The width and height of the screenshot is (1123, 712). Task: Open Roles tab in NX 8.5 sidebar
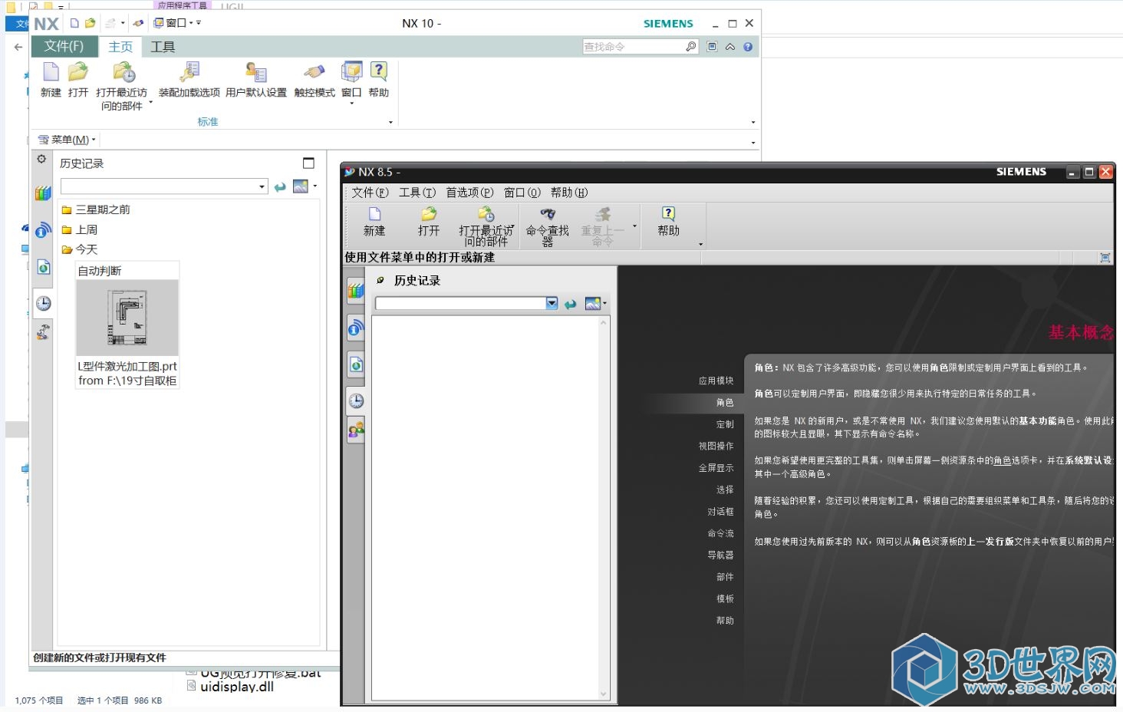(x=356, y=430)
